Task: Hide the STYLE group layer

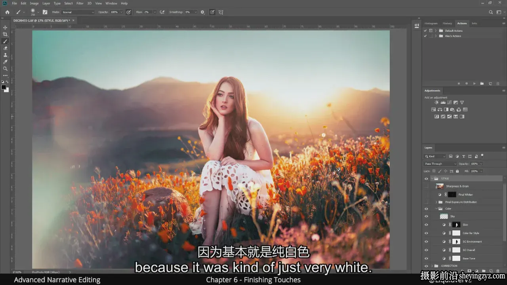Action: click(x=426, y=179)
